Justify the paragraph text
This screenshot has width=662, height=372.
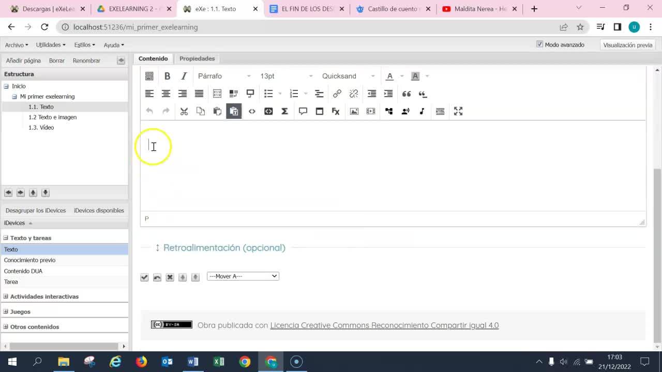[199, 94]
